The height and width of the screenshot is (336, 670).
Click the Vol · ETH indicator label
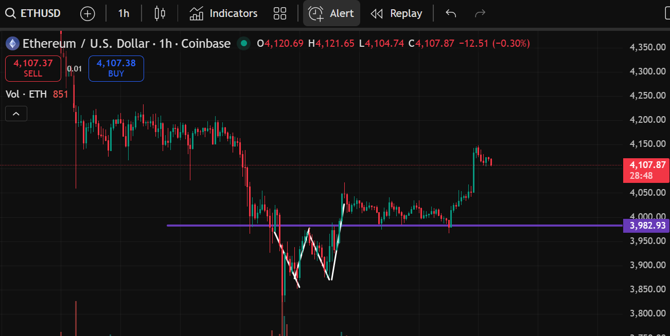click(x=26, y=94)
